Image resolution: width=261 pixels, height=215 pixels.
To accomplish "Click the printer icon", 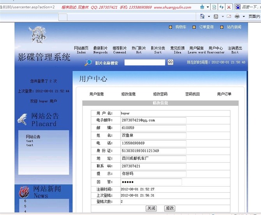I will pos(237,16).
